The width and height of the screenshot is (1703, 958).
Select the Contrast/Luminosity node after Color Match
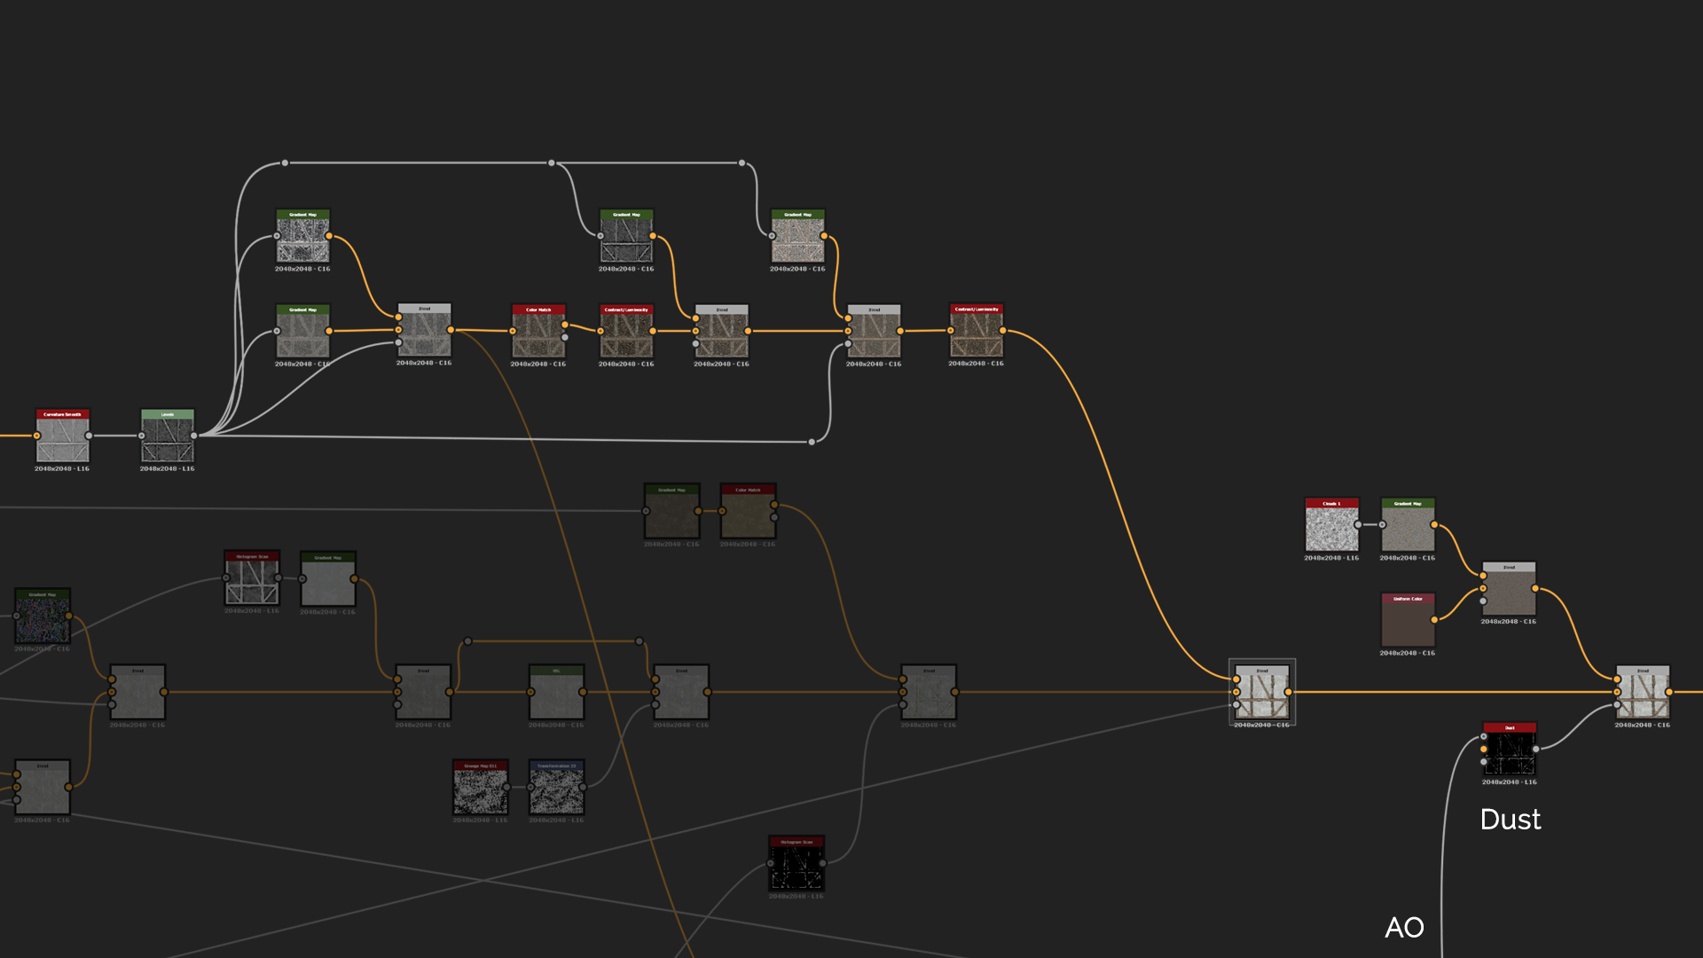tap(626, 334)
